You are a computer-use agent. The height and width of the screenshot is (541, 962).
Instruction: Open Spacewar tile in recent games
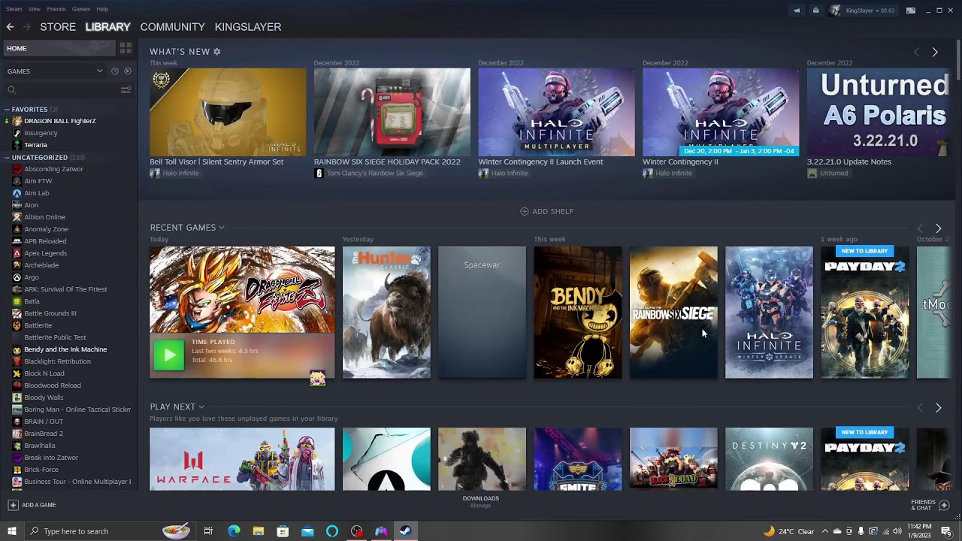482,313
